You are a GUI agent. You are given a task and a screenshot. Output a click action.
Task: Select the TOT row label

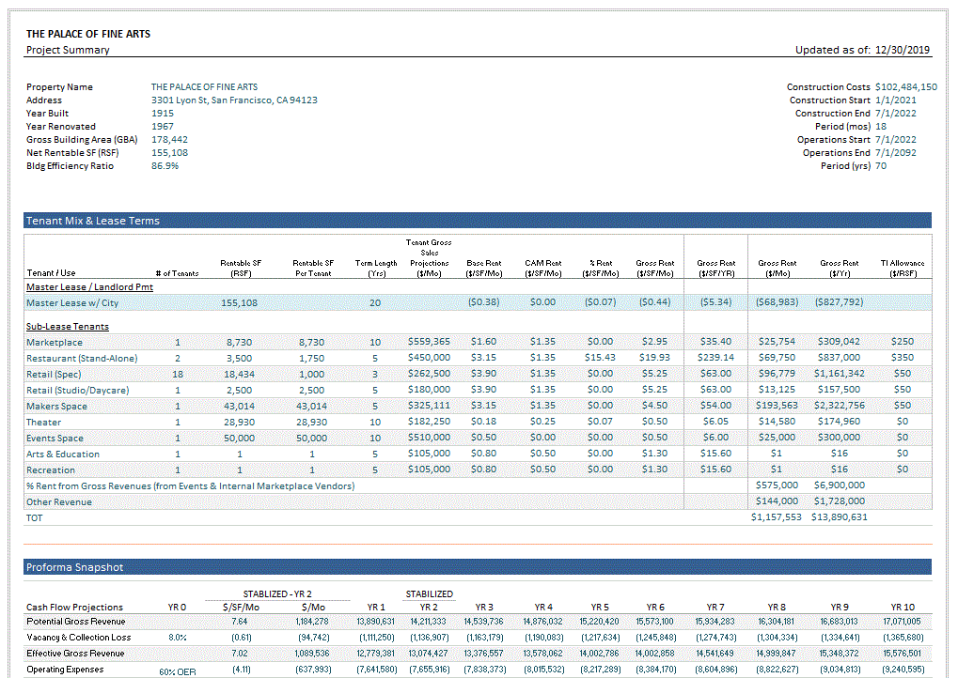click(x=34, y=518)
